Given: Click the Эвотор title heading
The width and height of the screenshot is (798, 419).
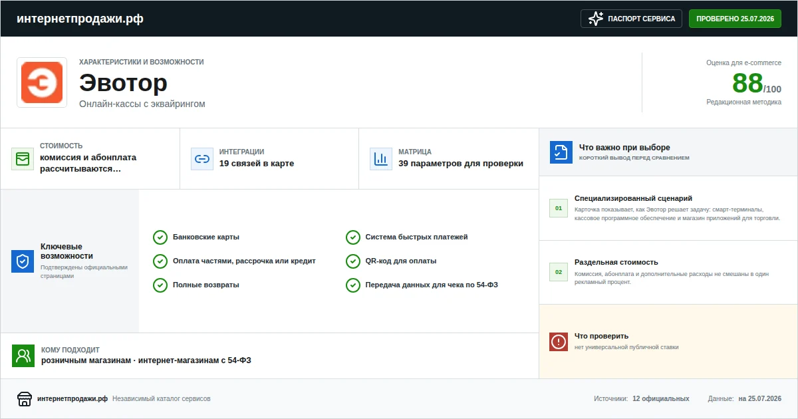Looking at the screenshot, I should 123,83.
